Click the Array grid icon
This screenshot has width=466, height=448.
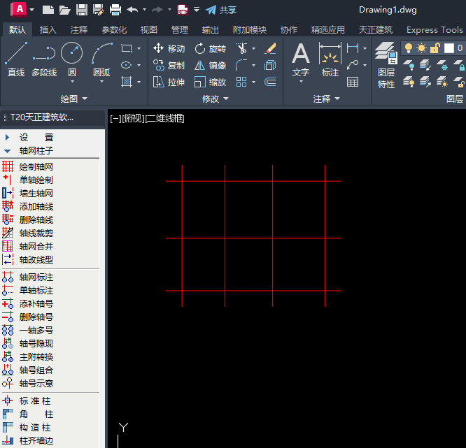241,82
